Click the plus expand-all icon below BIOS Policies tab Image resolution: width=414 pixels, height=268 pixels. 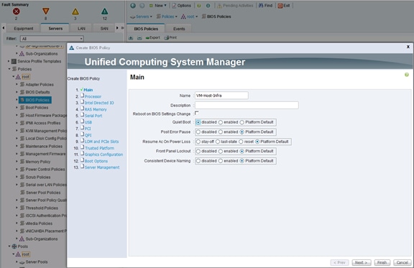point(131,38)
